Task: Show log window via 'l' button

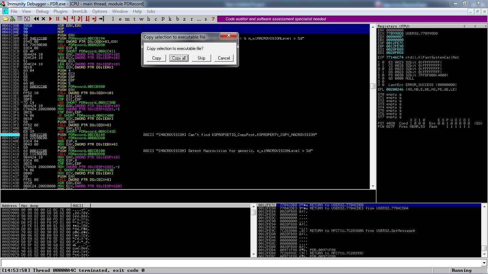Action: [x=113, y=19]
